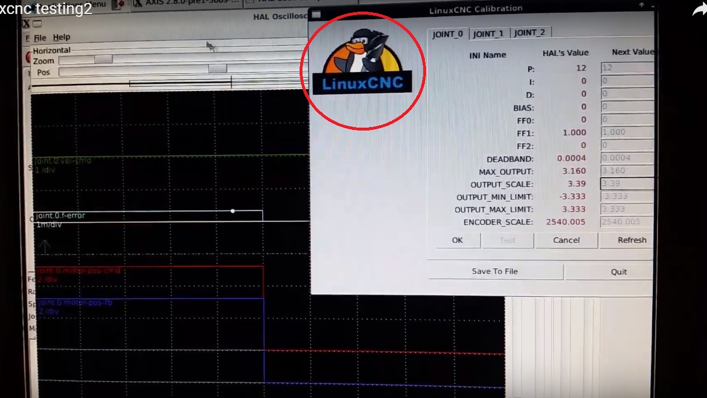Click the OUTPUT_SCALE next value field

pyautogui.click(x=627, y=184)
